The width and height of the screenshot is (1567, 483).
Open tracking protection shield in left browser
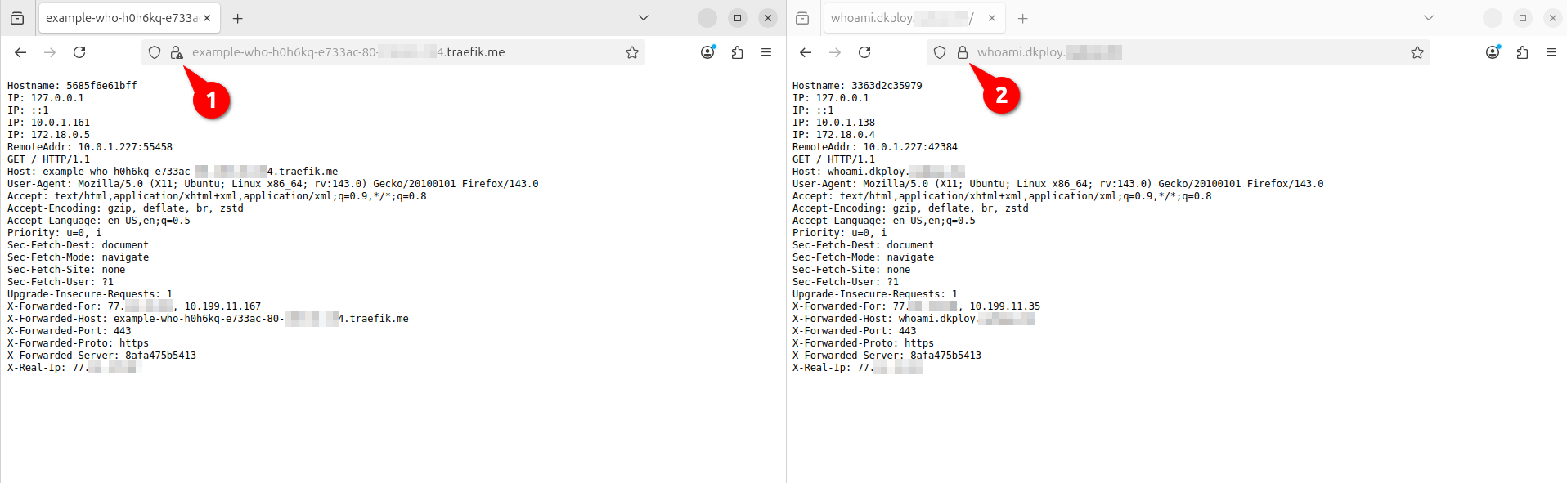pos(155,52)
